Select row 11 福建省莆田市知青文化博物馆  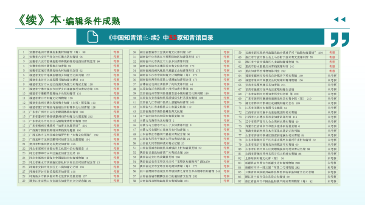coord(70,98)
